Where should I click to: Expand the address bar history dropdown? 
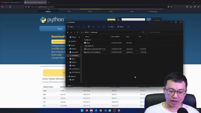(x=139, y=32)
